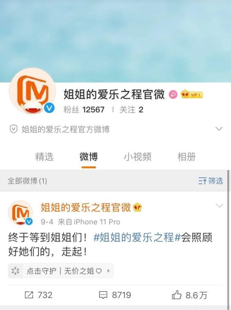Open the 小视频 tab
This screenshot has height=310, width=231.
(137, 157)
